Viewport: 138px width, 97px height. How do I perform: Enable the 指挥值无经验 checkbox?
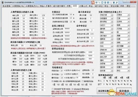tap(82, 81)
